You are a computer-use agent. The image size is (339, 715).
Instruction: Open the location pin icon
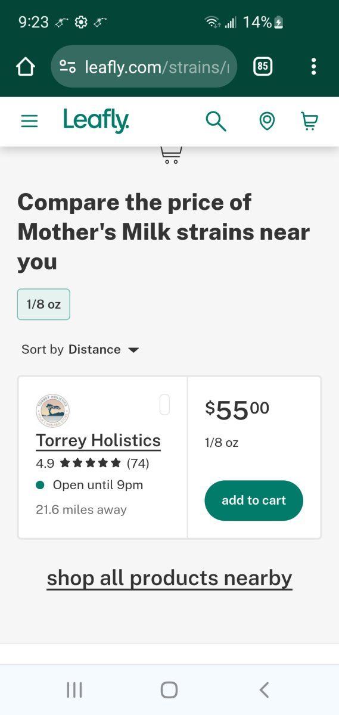point(267,121)
